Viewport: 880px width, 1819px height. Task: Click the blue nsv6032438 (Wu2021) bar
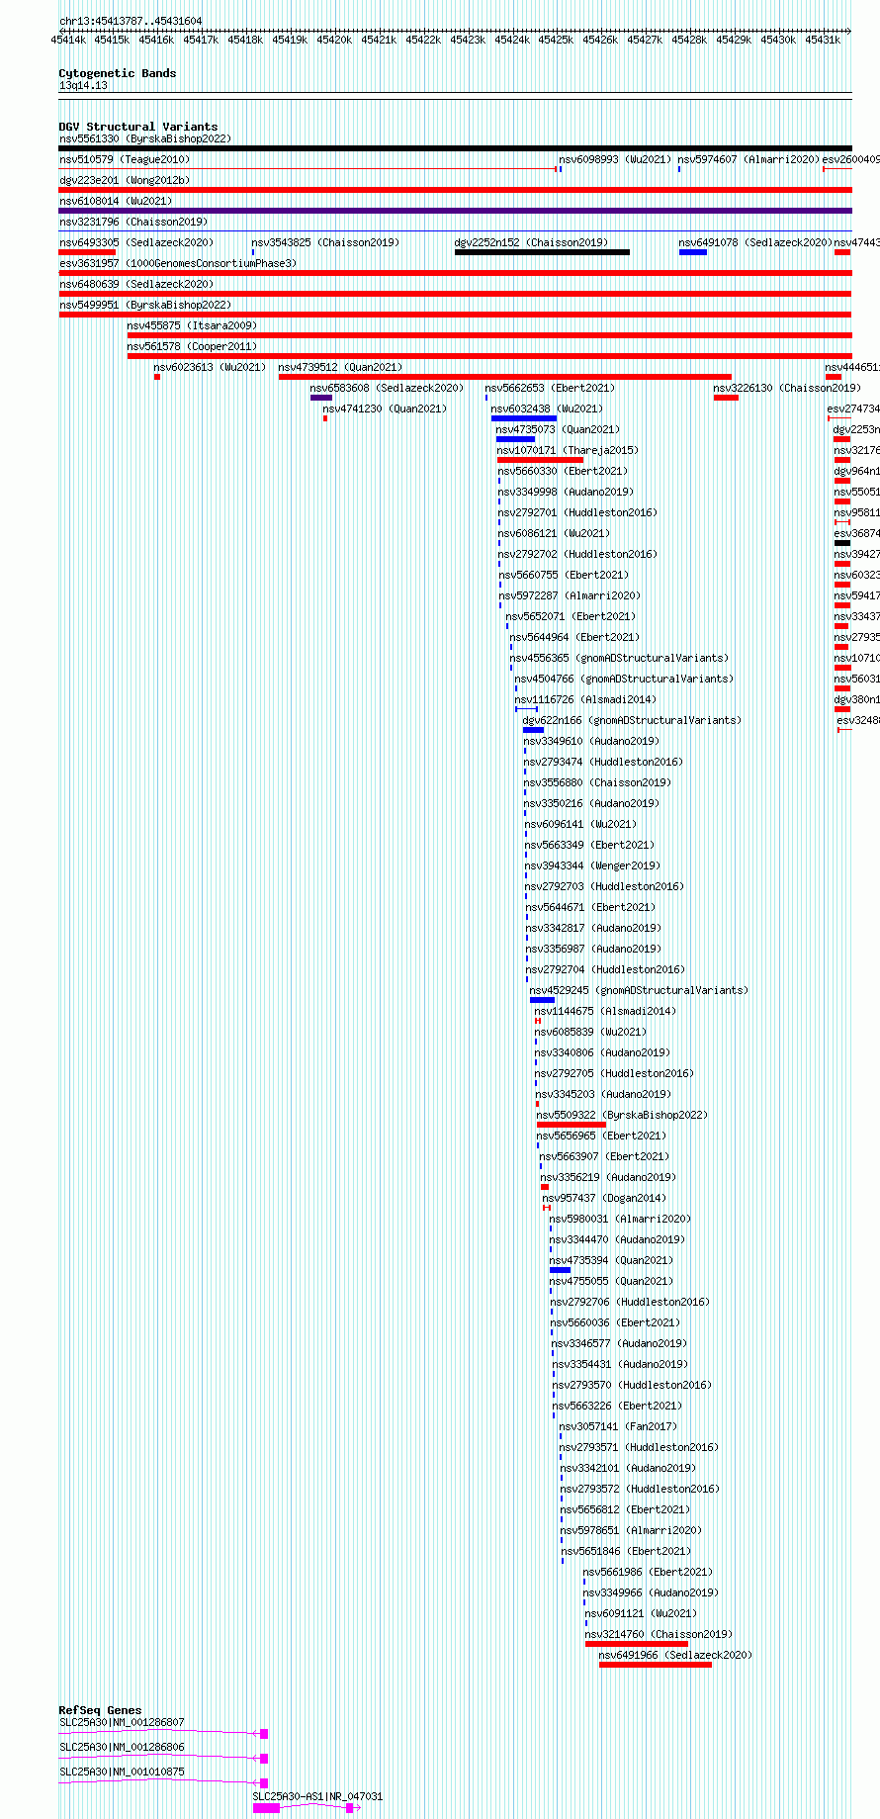524,418
